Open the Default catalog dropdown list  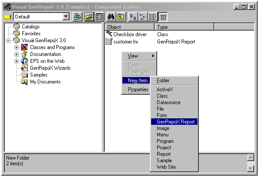66,17
